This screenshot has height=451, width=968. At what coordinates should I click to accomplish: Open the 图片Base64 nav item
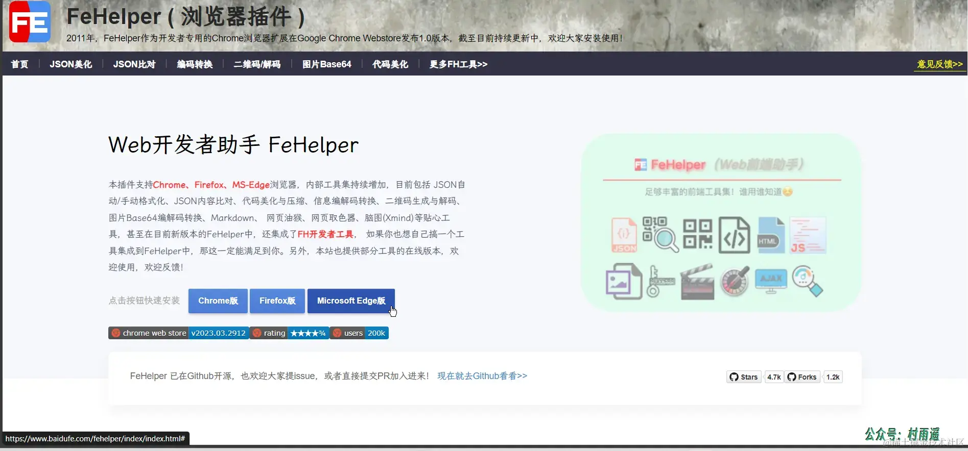[327, 64]
